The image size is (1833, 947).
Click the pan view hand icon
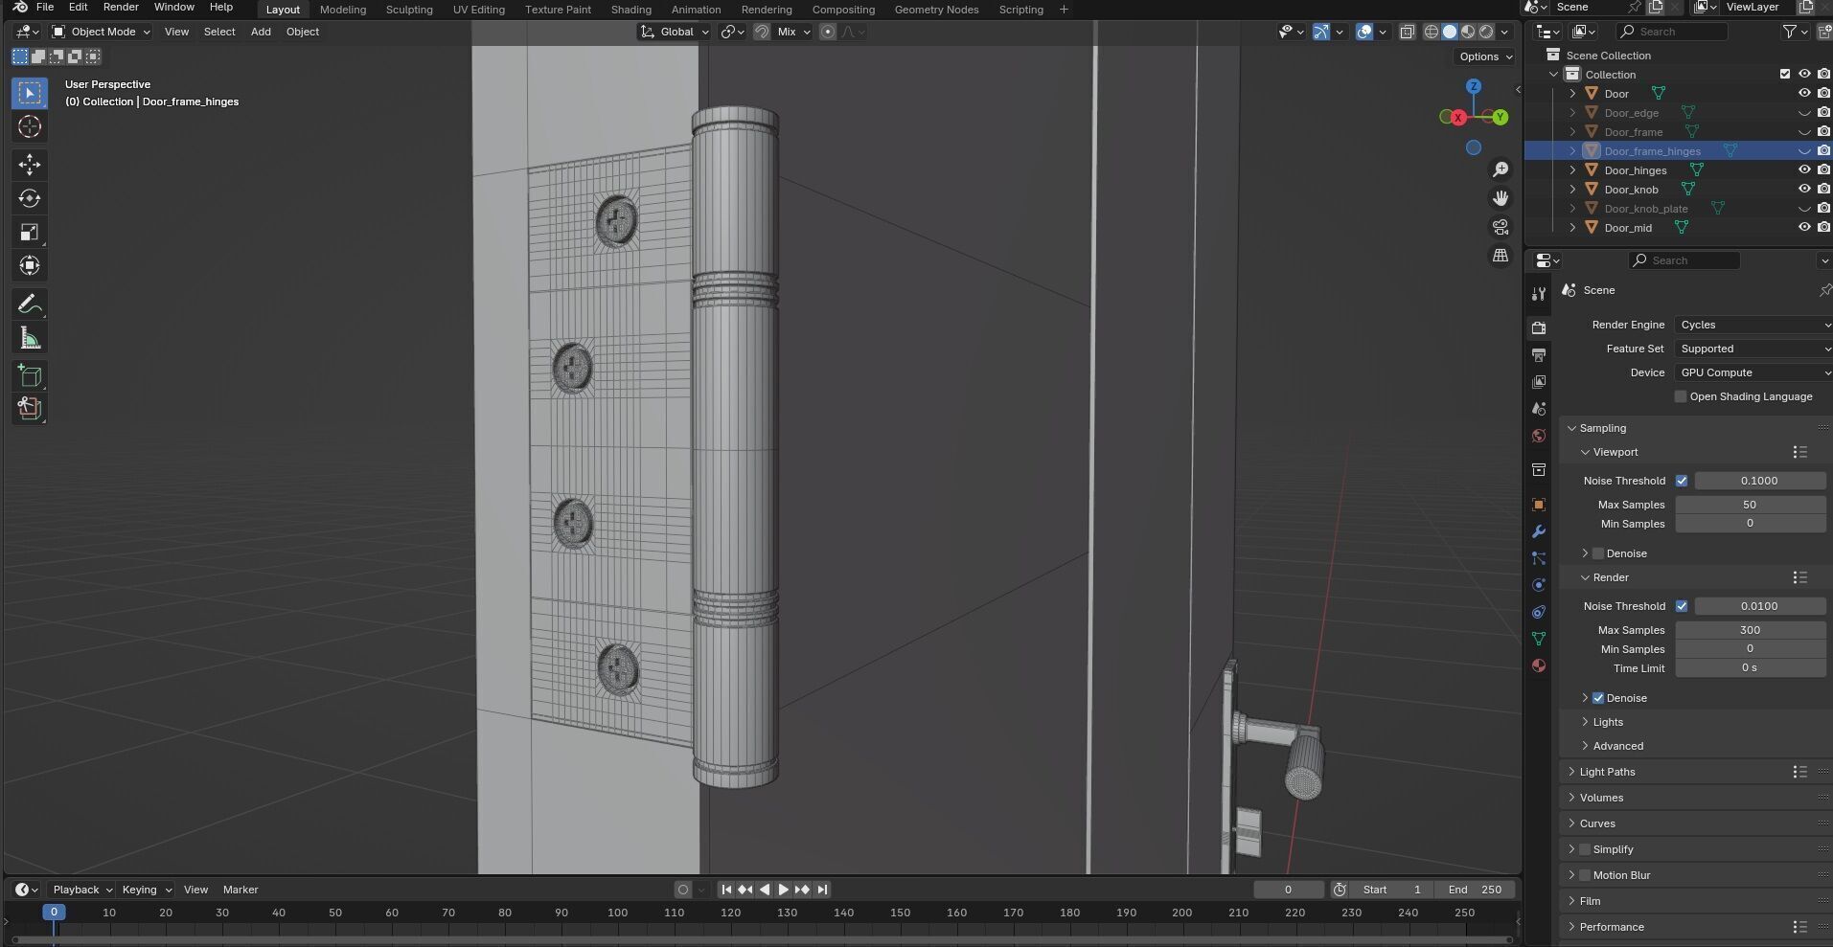[x=1501, y=198]
